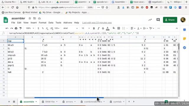Click the Redo arrow in toolbar
The image size is (189, 106).
tap(12, 28)
